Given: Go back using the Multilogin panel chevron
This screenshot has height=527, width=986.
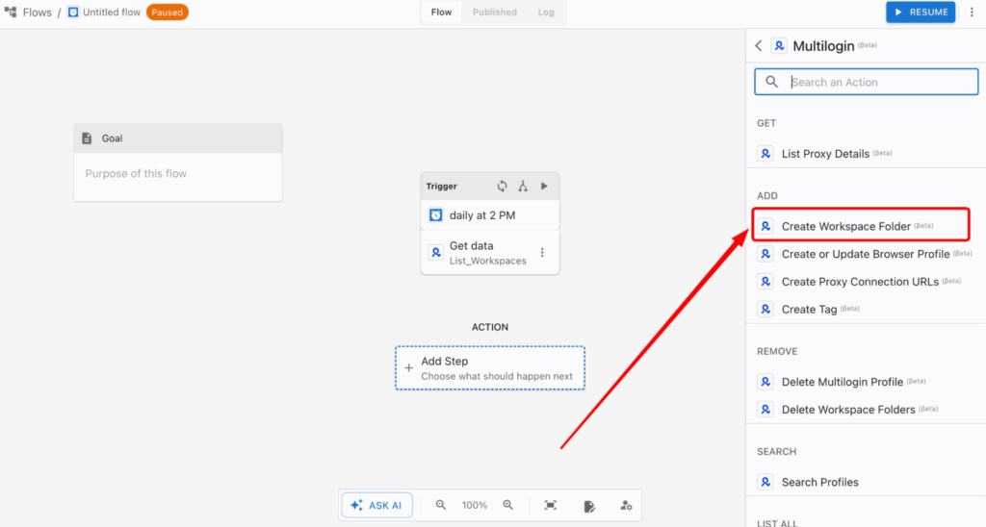Looking at the screenshot, I should click(759, 46).
